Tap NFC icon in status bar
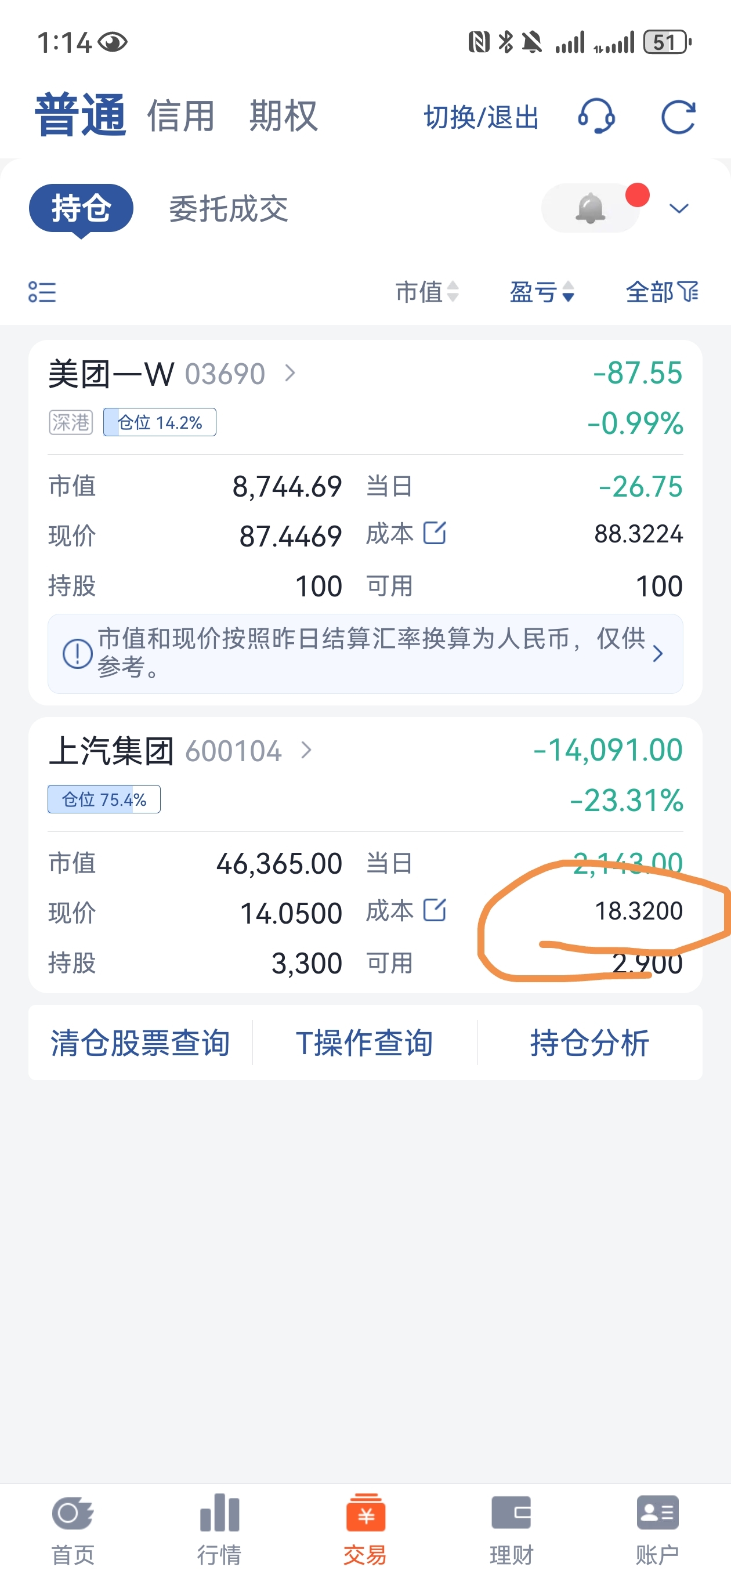The width and height of the screenshot is (731, 1578). click(x=479, y=42)
